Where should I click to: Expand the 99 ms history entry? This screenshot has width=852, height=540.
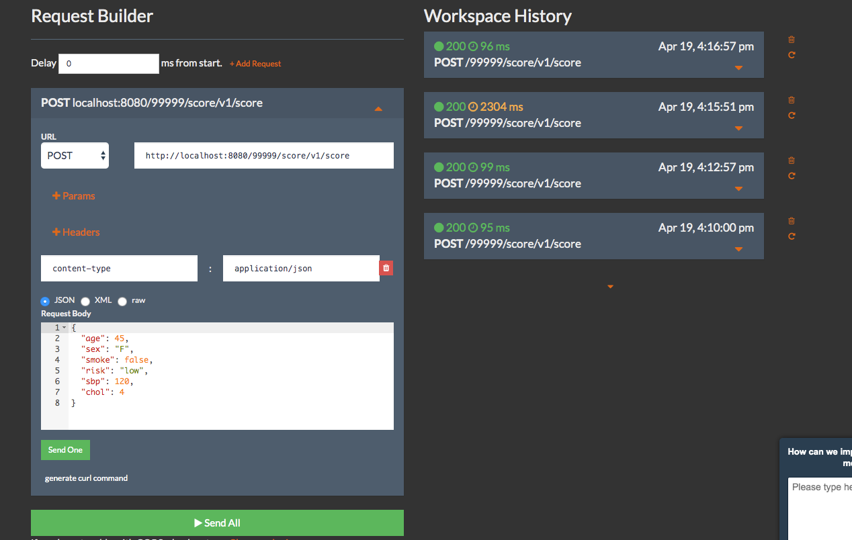coord(738,189)
